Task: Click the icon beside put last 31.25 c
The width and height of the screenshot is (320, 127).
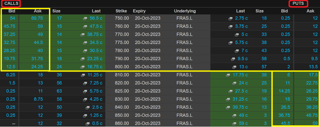Action: point(228,99)
